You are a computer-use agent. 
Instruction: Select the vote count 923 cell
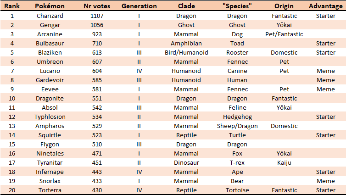[97, 34]
